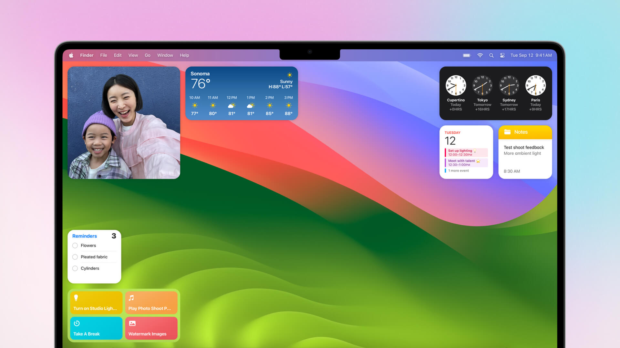The height and width of the screenshot is (348, 620).
Task: Click the WiFi icon in menu bar
Action: pos(479,55)
